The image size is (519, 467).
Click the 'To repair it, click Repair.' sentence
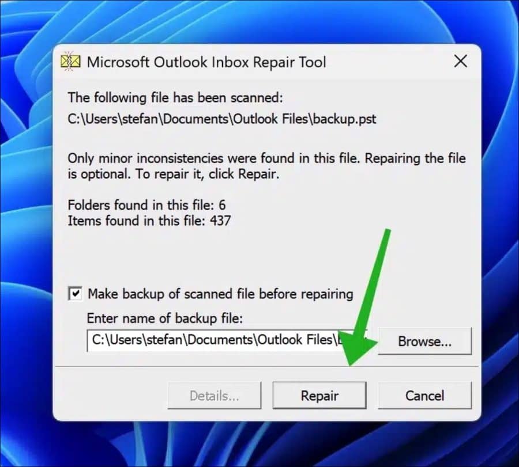click(208, 174)
